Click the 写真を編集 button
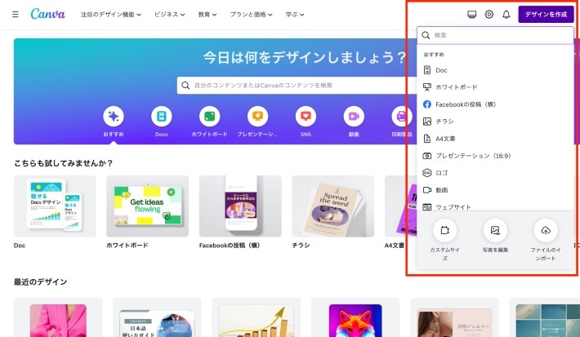Screen dimensions: 580x337 pos(495,230)
